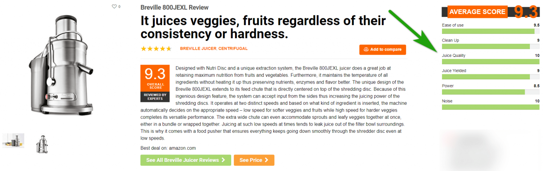Open the BREVILLE JUICER category link

tap(198, 49)
